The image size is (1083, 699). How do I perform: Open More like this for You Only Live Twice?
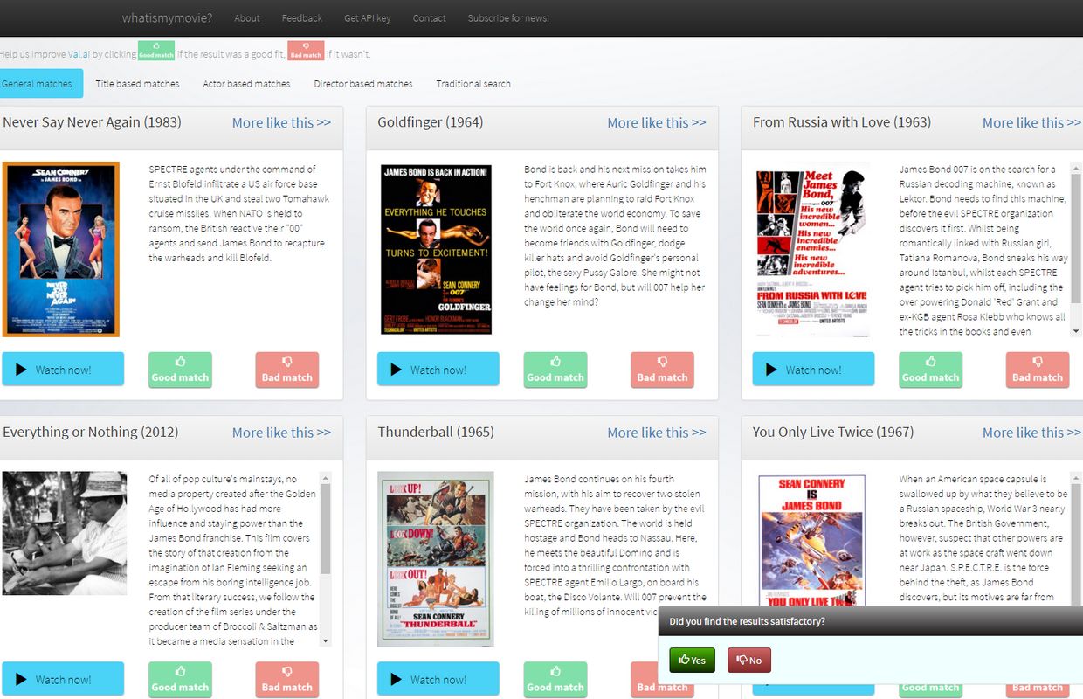pos(1031,433)
